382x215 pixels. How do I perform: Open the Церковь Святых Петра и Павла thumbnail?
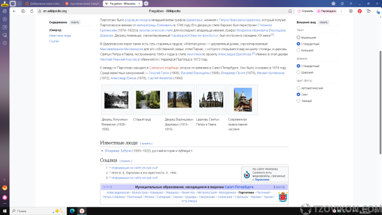click(x=211, y=99)
